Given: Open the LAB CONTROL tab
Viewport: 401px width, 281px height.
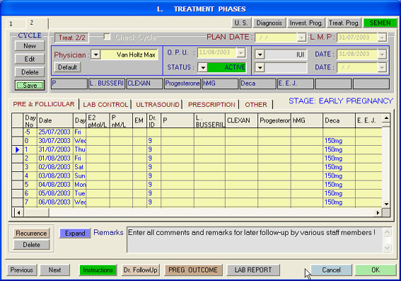Looking at the screenshot, I should point(105,105).
